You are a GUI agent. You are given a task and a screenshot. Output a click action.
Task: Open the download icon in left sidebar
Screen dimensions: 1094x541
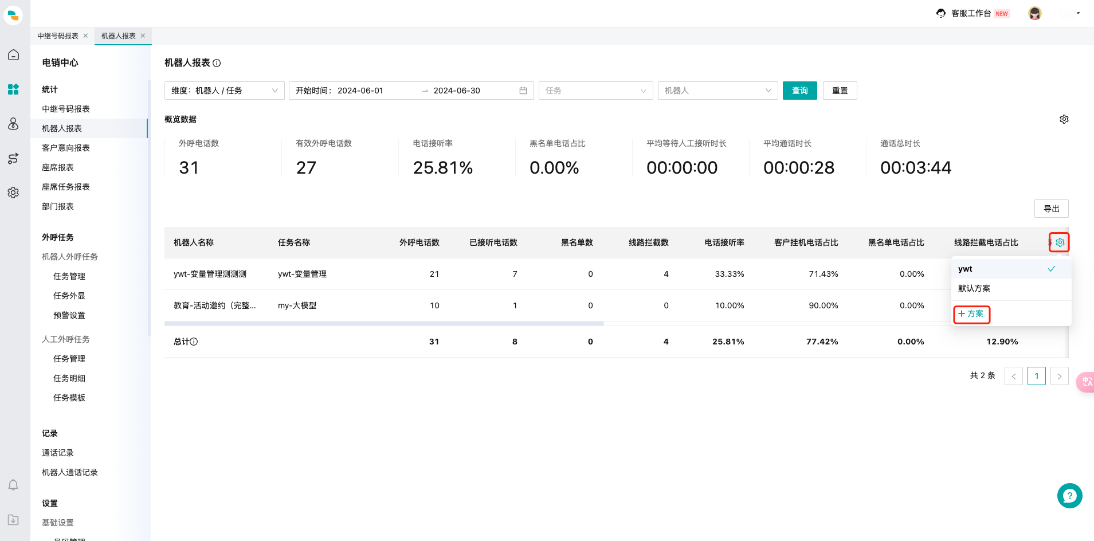point(13,520)
